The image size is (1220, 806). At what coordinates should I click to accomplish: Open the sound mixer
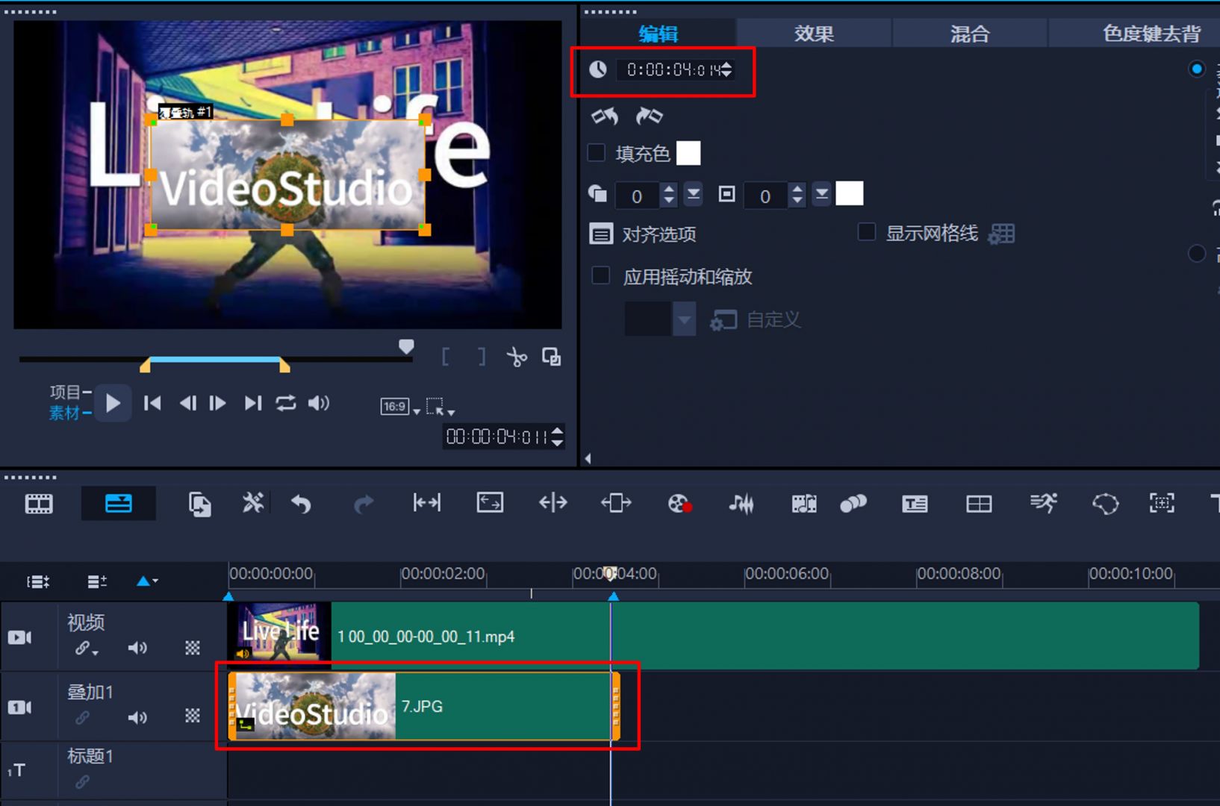741,504
